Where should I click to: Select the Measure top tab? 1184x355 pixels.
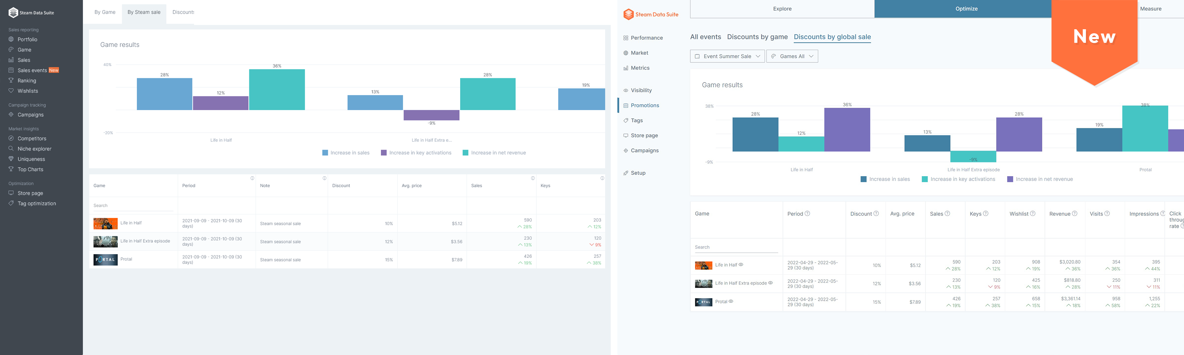[1150, 9]
